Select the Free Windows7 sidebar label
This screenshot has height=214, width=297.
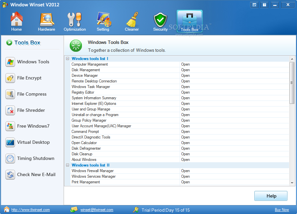pos(33,126)
